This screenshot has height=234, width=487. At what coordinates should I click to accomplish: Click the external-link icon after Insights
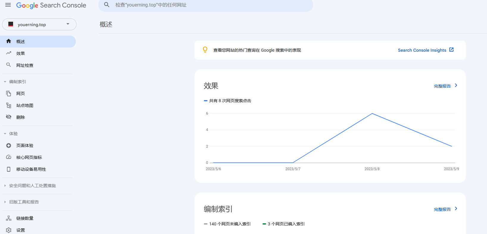pyautogui.click(x=451, y=50)
